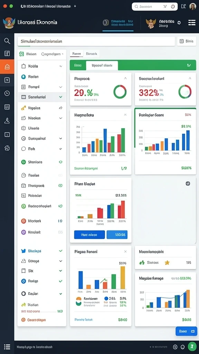
Task: Click the donut progress chart in Rsnpioob card
Action: [x=120, y=92]
